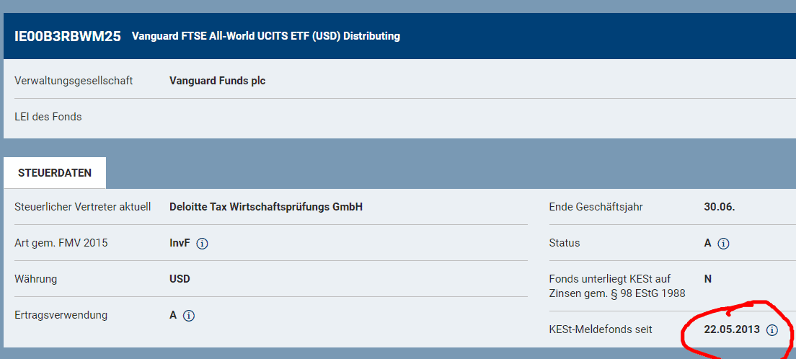
Task: Click the Vanguard FTSE All-World fund title
Action: [x=266, y=37]
